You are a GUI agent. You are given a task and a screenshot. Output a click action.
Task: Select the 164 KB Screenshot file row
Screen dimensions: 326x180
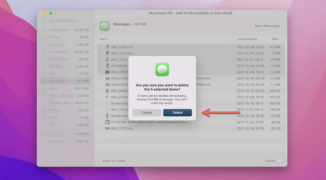(x=191, y=103)
